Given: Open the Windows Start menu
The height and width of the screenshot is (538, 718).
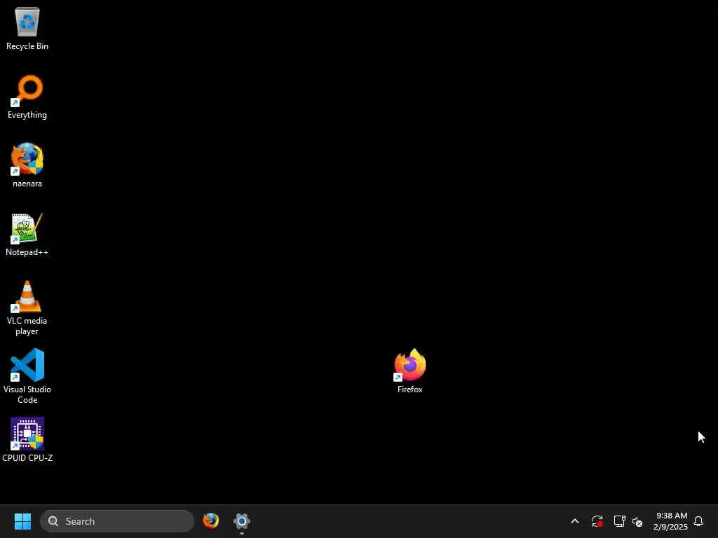Looking at the screenshot, I should coord(22,521).
